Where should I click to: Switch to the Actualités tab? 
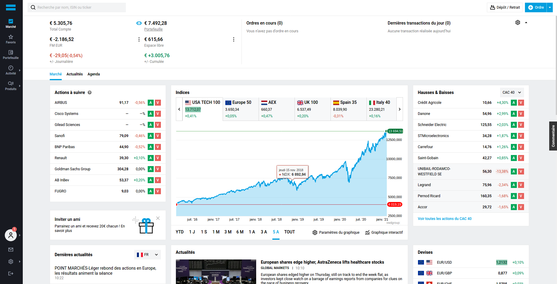(75, 74)
